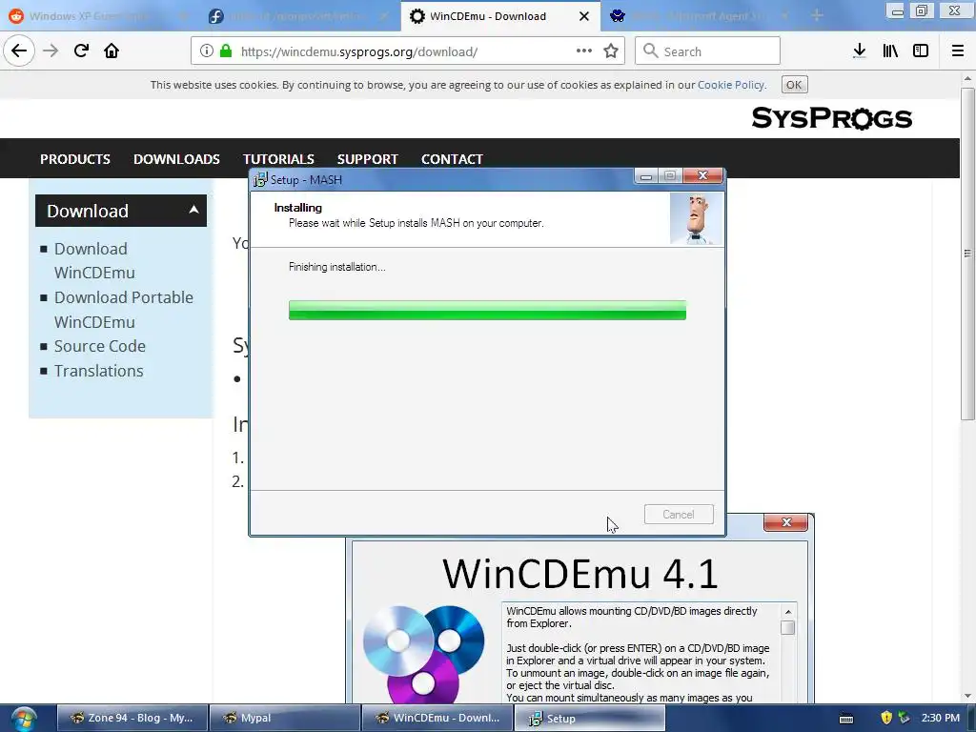
Task: Open the library bookshelf icon
Action: point(890,51)
